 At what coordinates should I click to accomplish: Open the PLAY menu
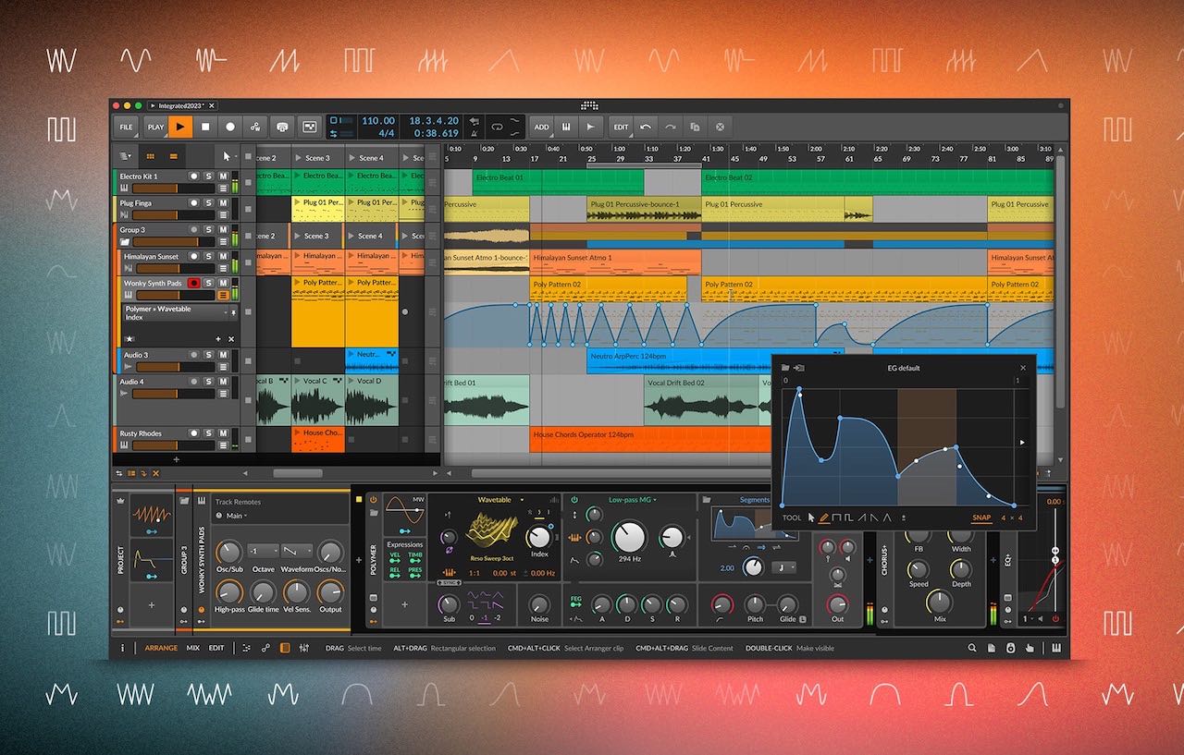tap(155, 127)
